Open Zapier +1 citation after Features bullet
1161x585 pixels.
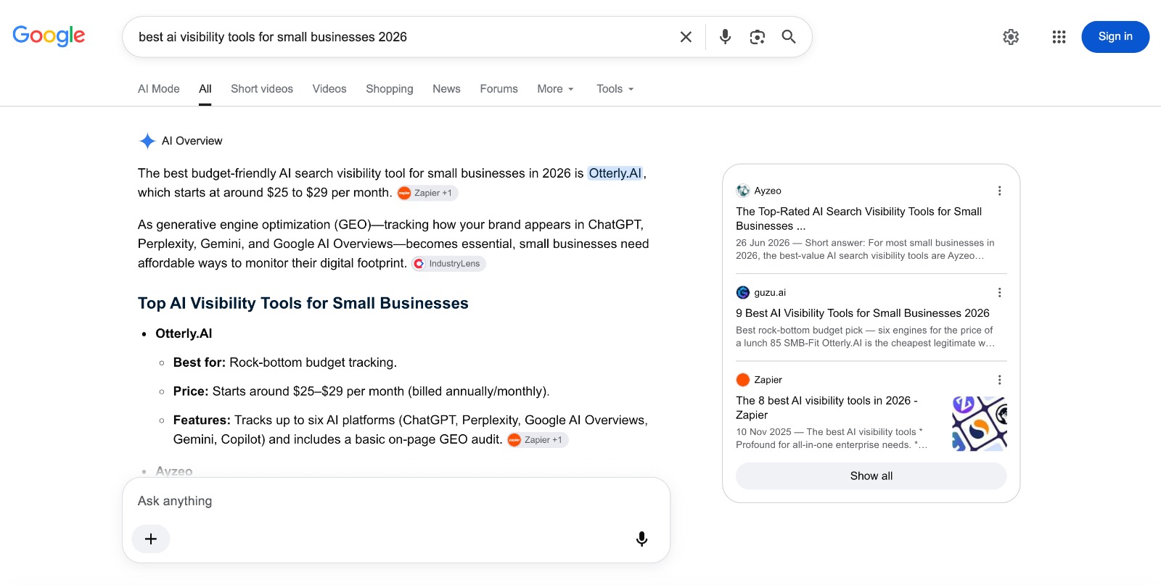537,439
